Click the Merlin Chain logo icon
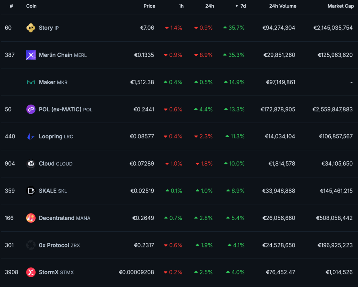Image resolution: width=358 pixels, height=287 pixels. point(31,55)
